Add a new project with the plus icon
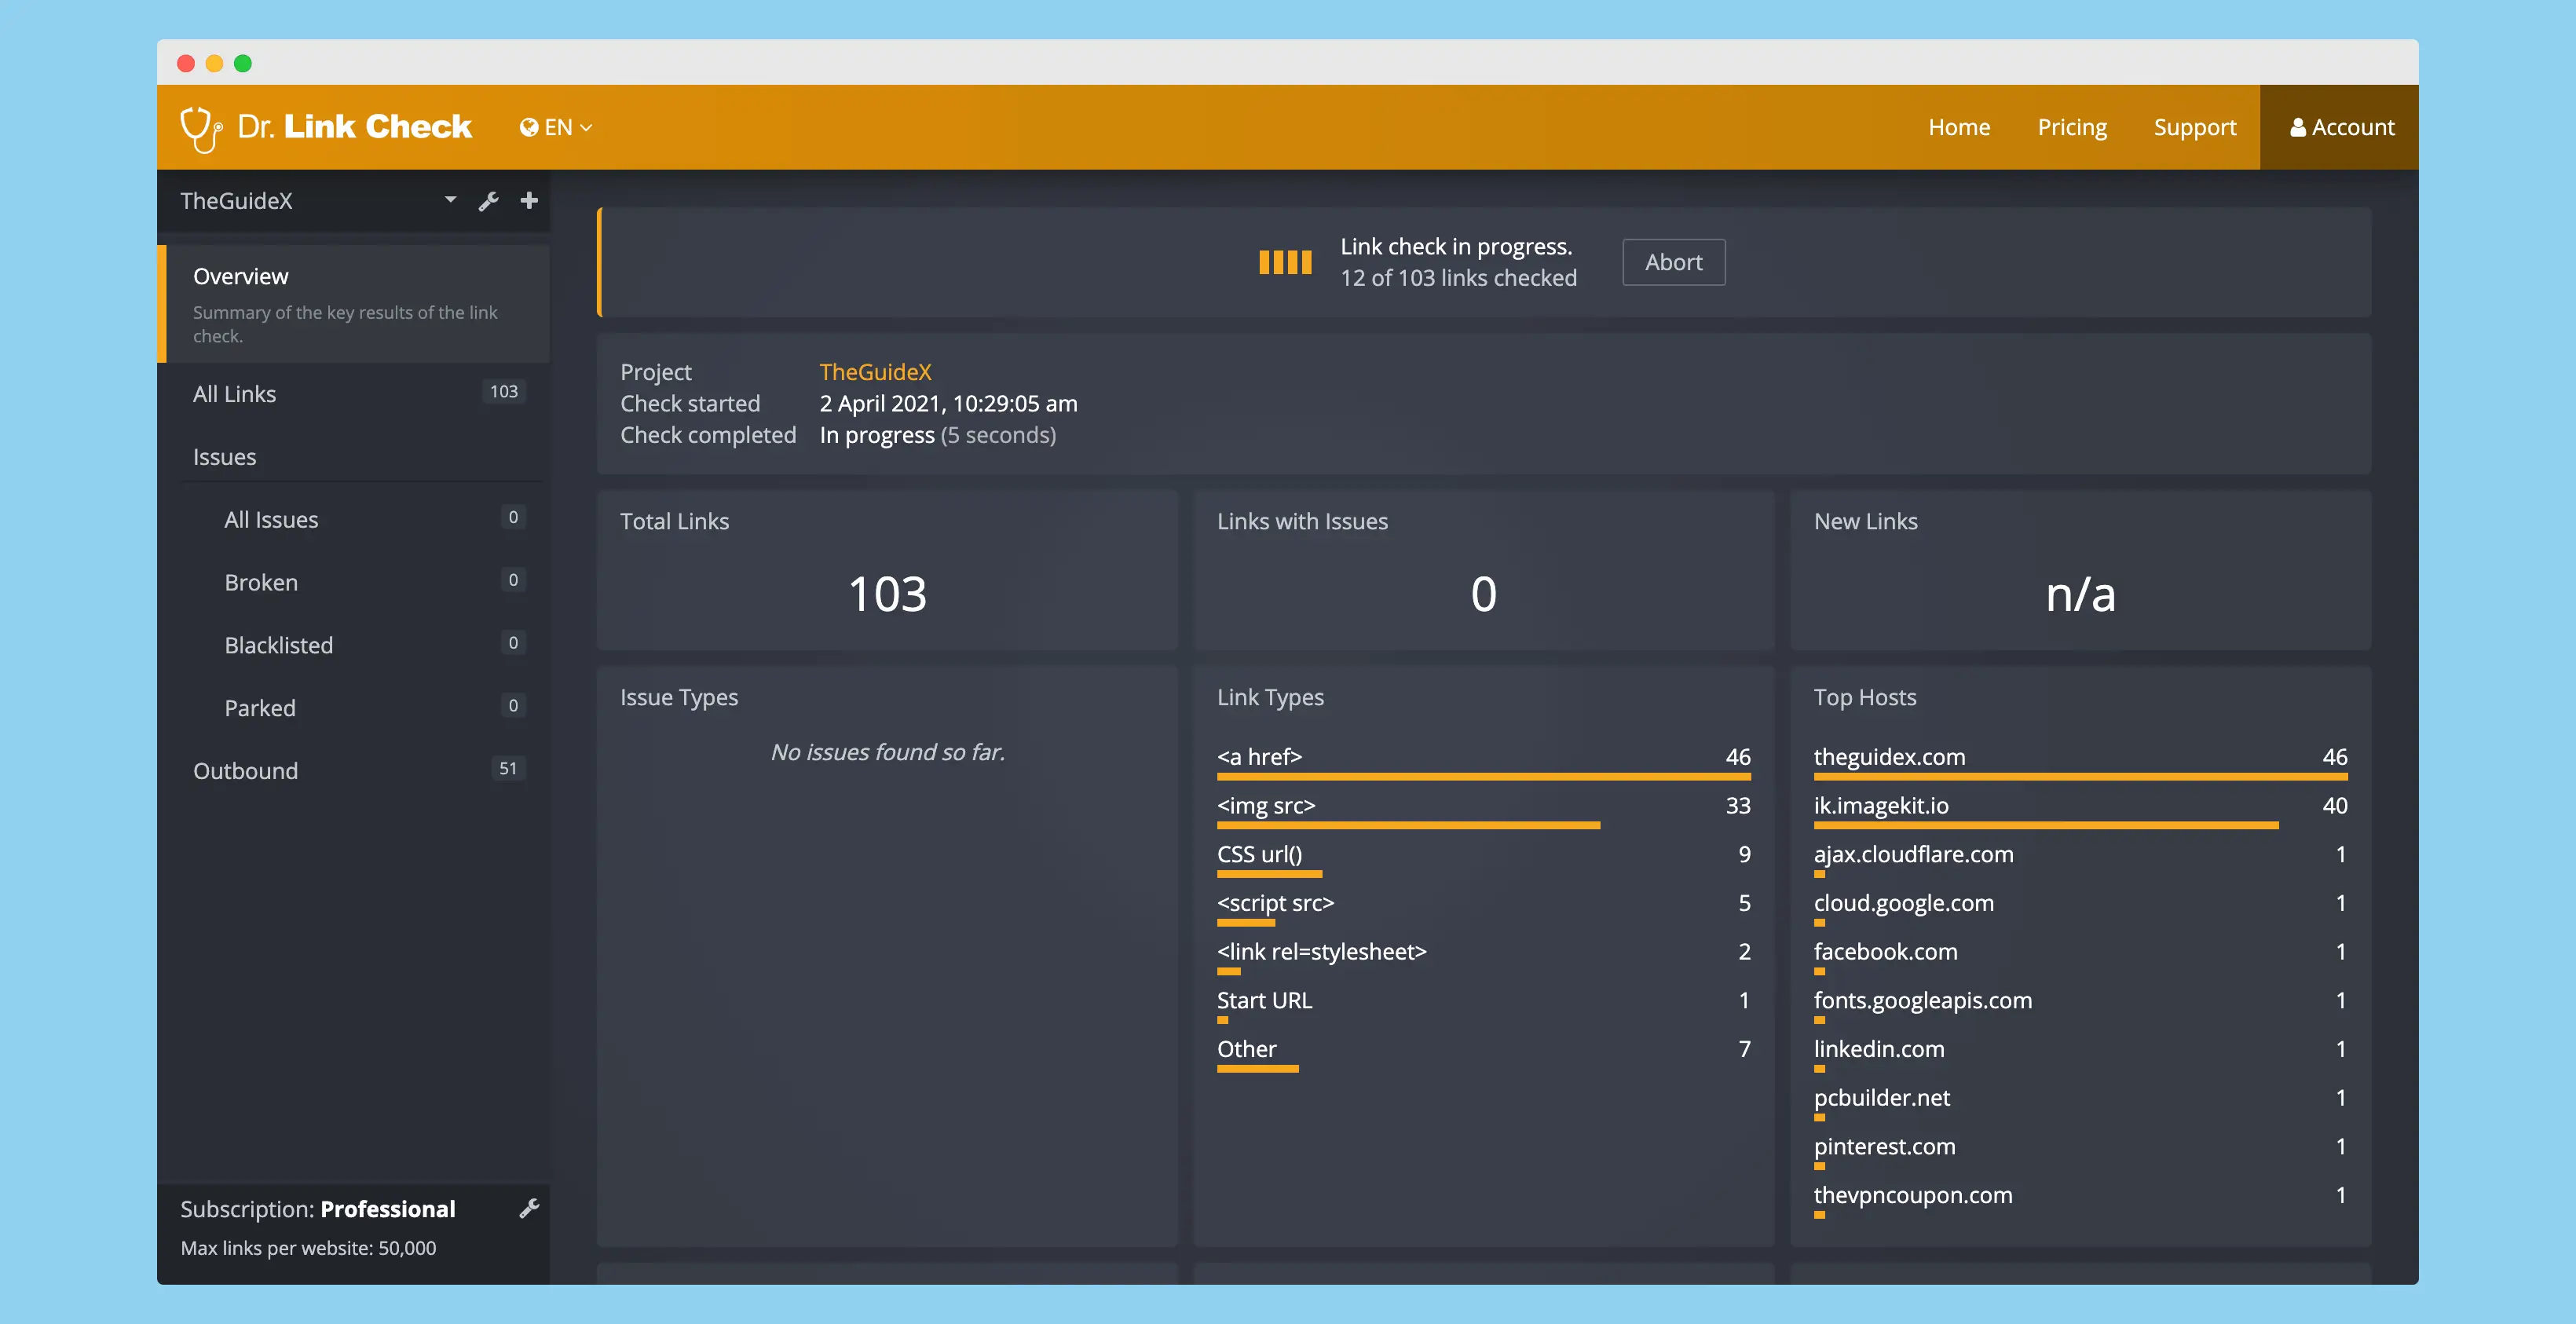 click(x=528, y=200)
